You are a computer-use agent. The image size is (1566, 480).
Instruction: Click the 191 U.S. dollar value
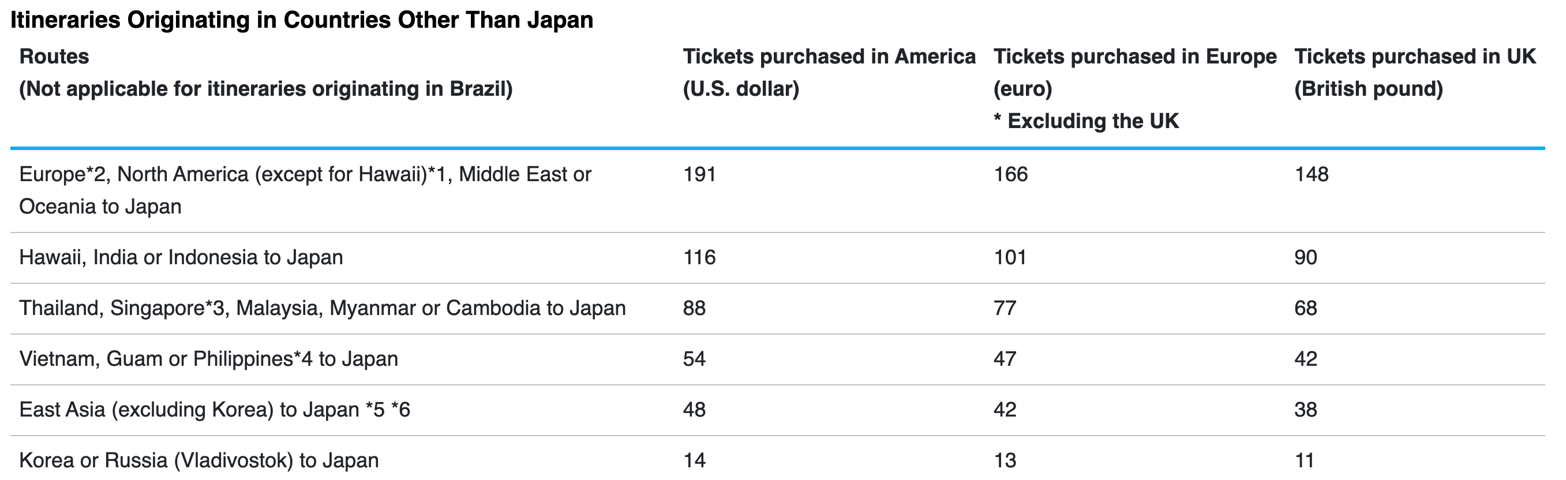699,174
